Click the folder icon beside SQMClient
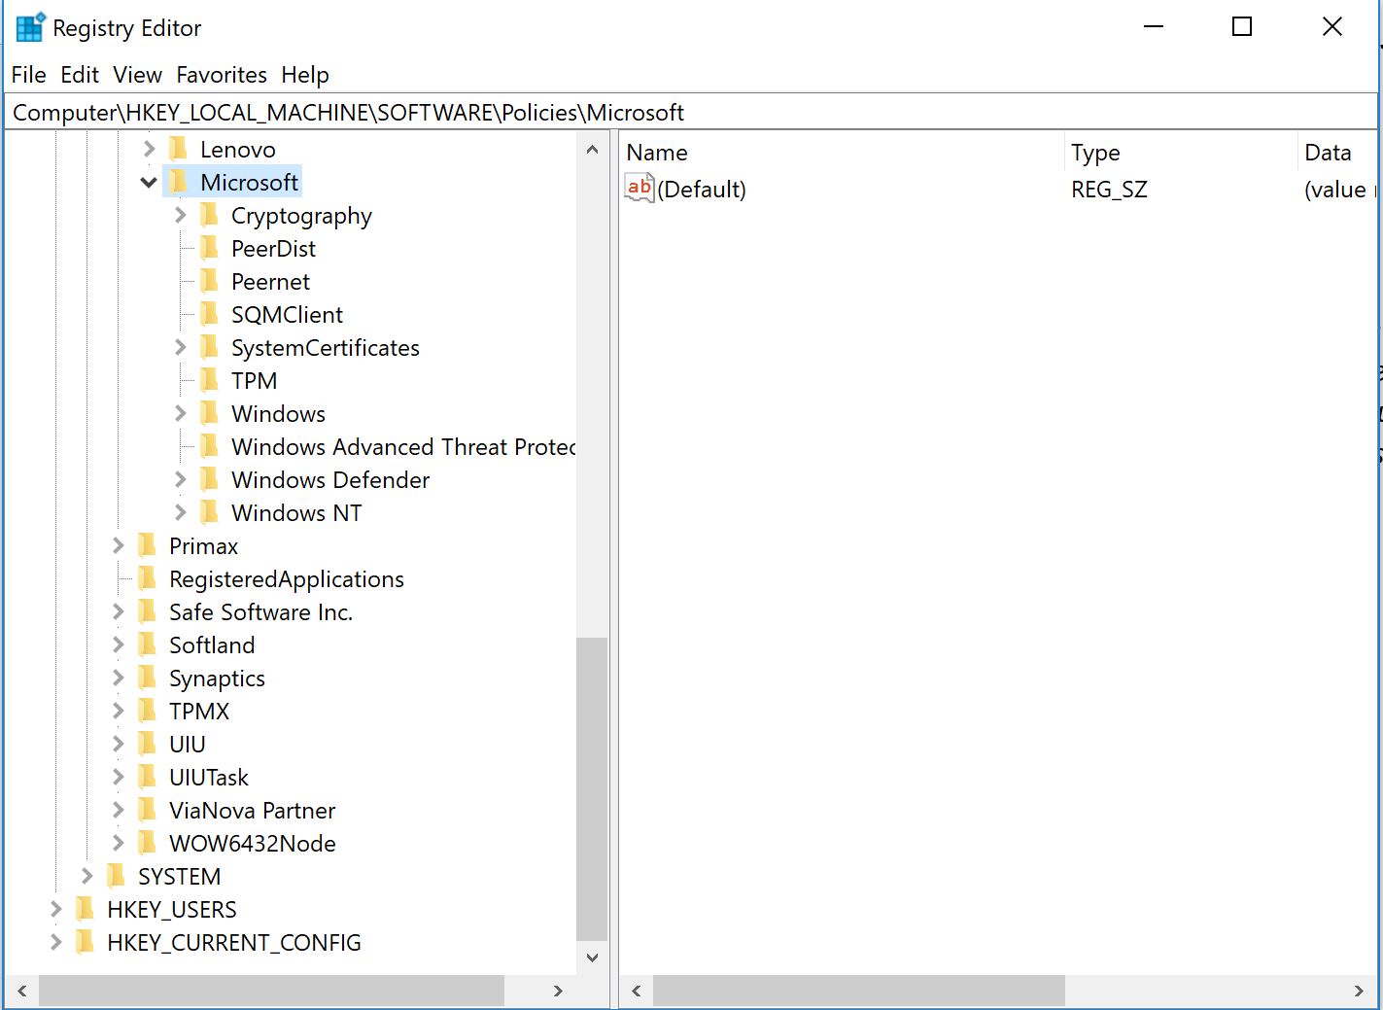Viewport: 1383px width, 1010px height. click(209, 314)
